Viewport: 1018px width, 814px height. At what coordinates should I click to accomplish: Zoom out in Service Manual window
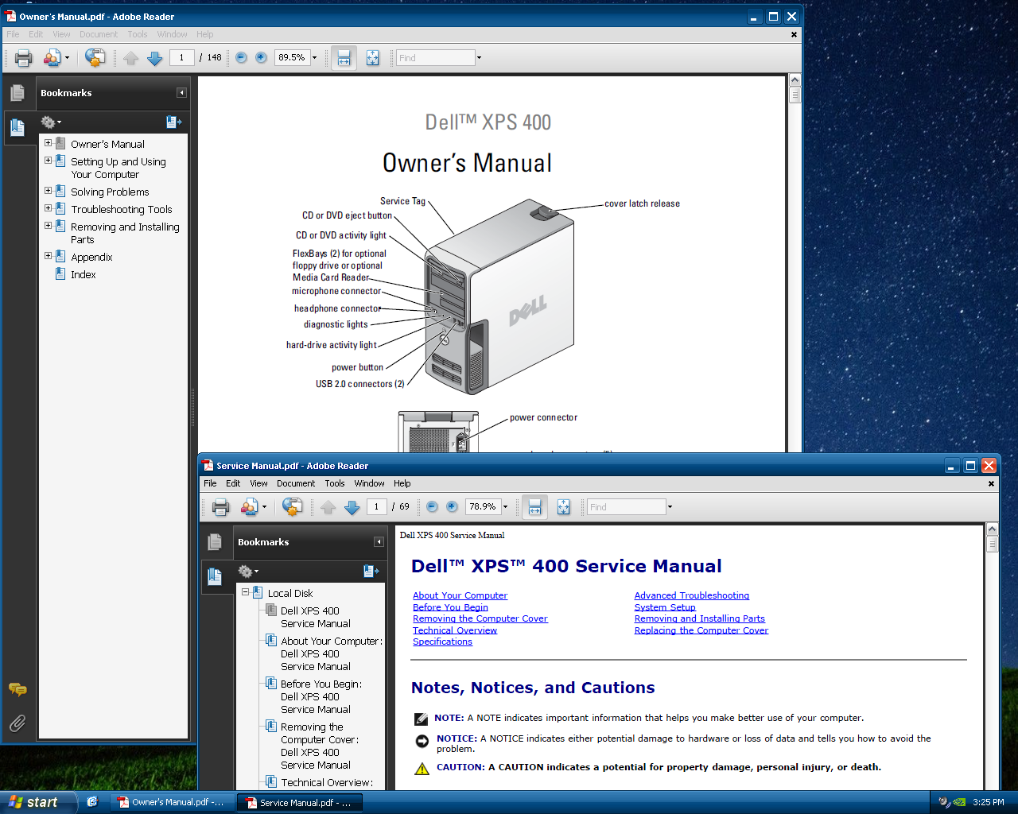pos(432,506)
